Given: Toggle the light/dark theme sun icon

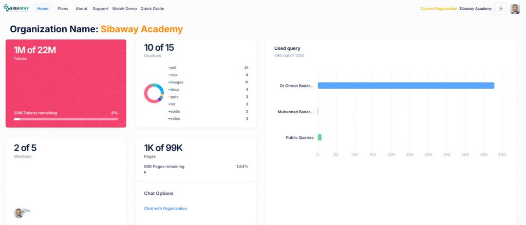Looking at the screenshot, I should pos(500,9).
